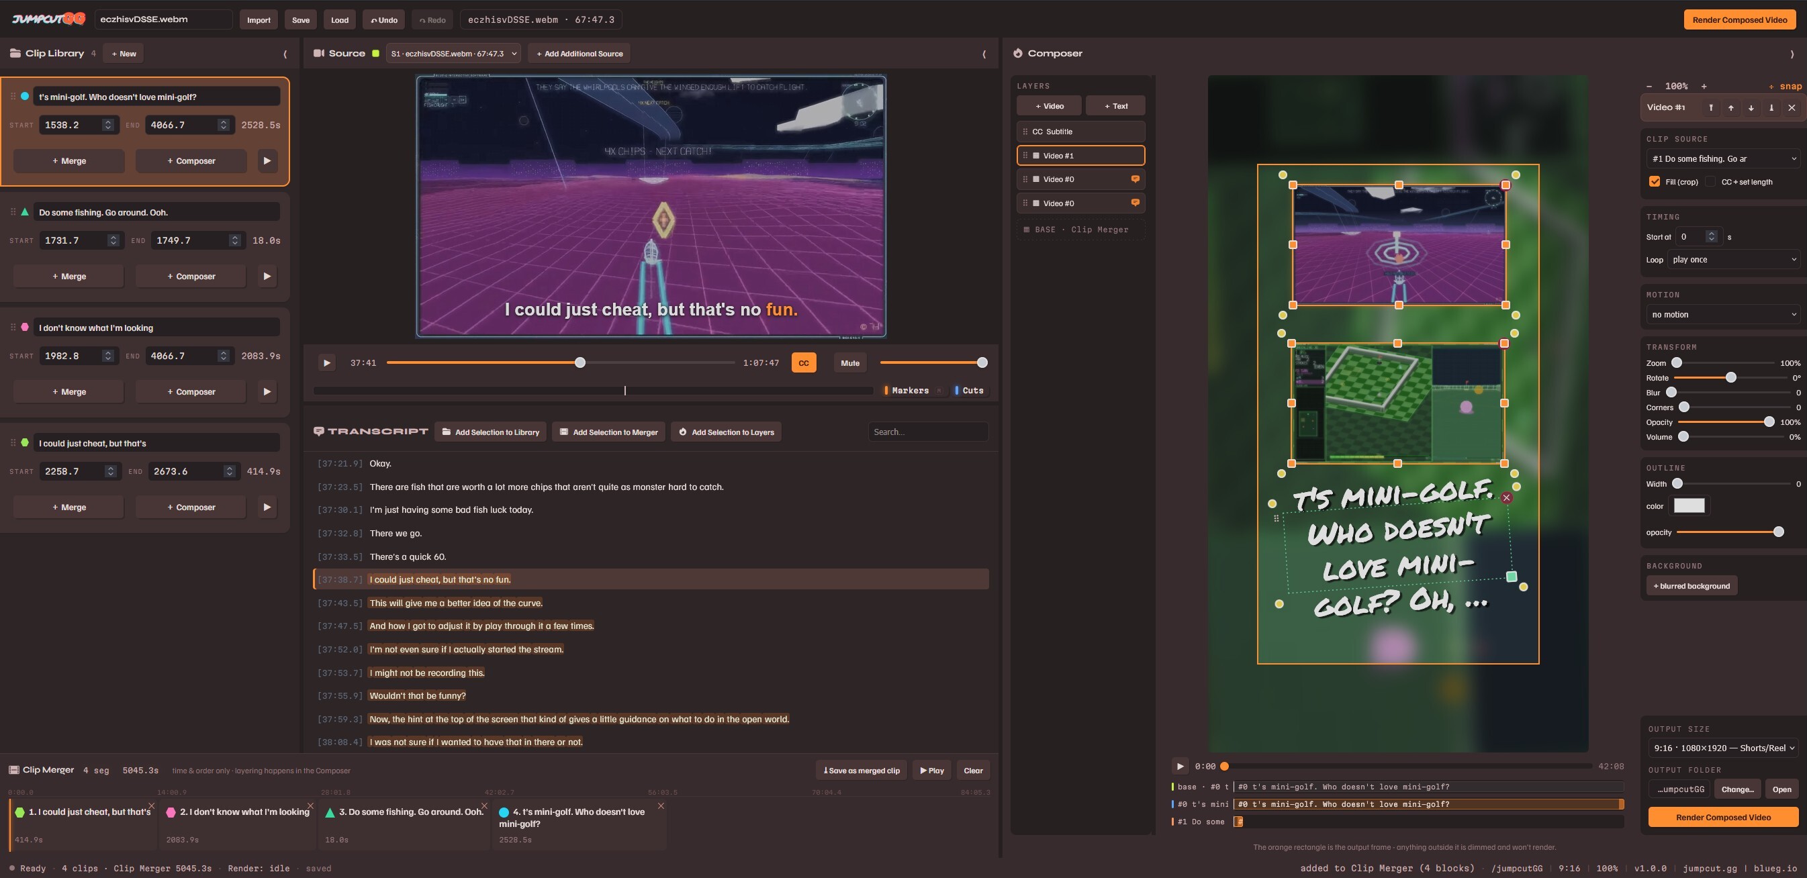The width and height of the screenshot is (1807, 878).
Task: Step the Timing 'Start at' value
Action: (x=1712, y=236)
